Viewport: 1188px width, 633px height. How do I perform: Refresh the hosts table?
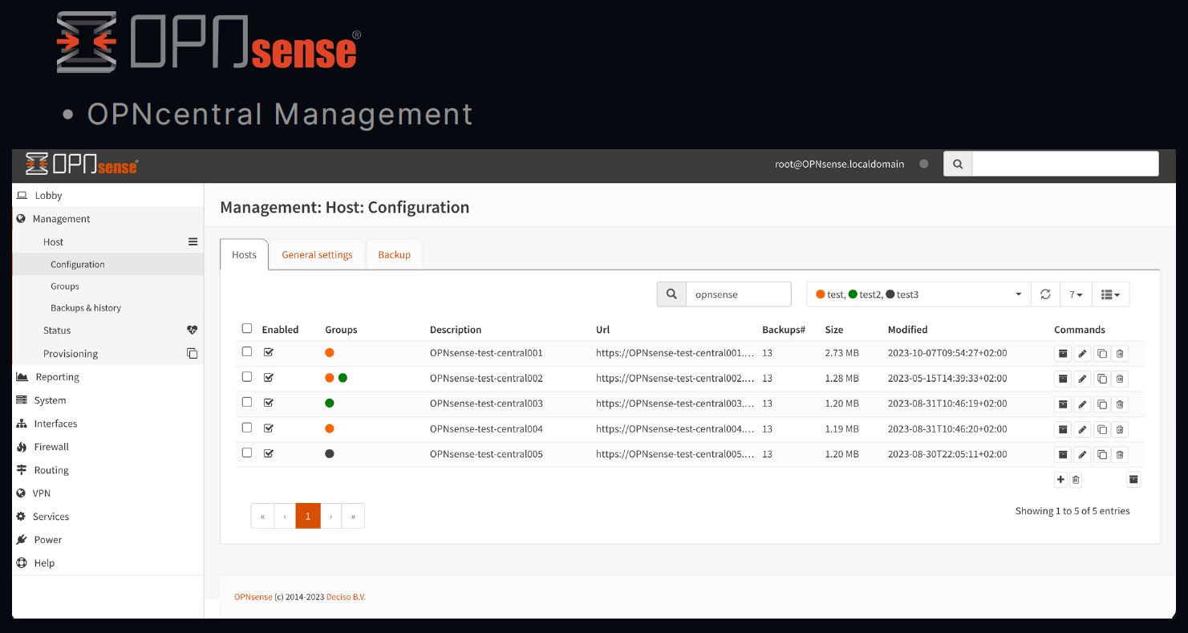[1045, 294]
